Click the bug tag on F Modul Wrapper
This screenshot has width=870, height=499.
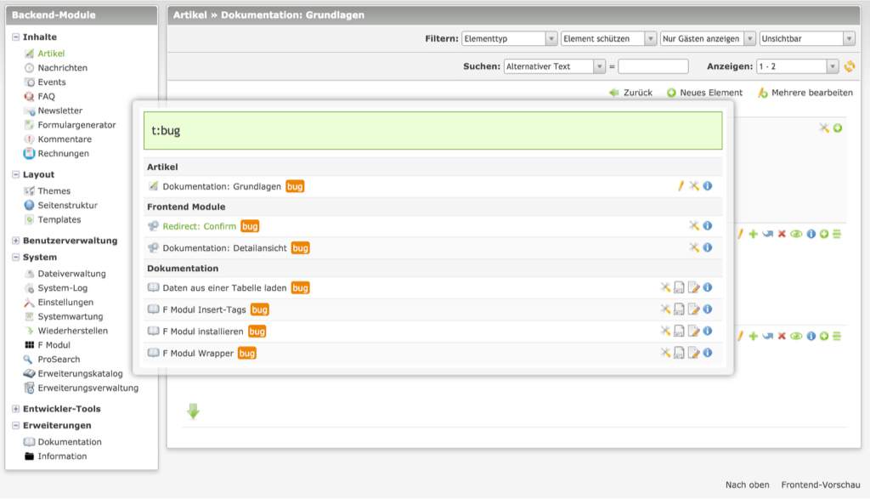[247, 353]
